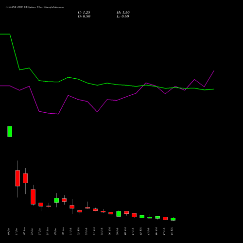243x243 pixels.
Task: Click the low value L: 0.60
Action: click(x=123, y=17)
